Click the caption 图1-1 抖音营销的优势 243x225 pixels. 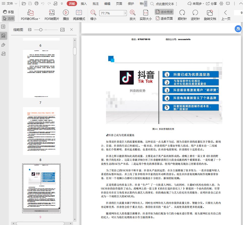click(x=163, y=129)
